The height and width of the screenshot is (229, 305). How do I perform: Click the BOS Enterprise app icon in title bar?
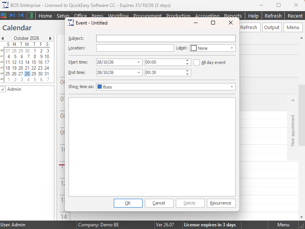pyautogui.click(x=5, y=5)
